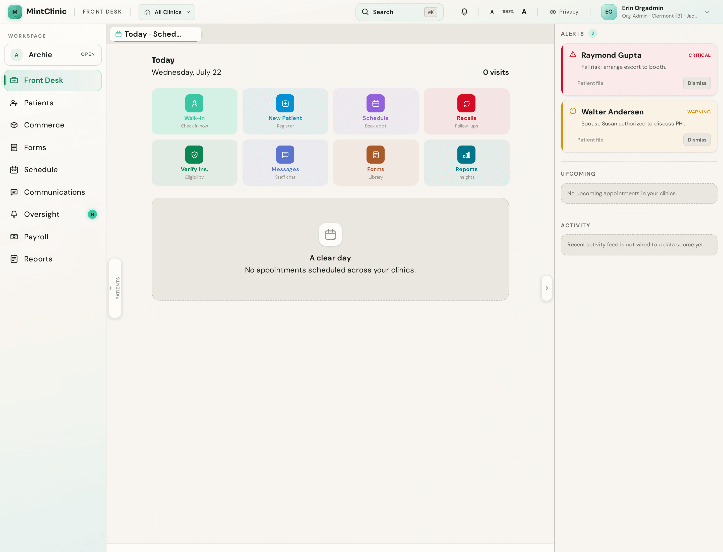Click the 0 visits text
The image size is (723, 552).
coord(496,72)
